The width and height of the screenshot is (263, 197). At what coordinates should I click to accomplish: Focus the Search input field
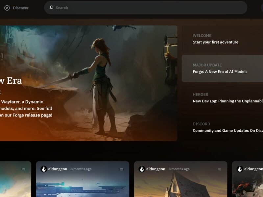pyautogui.click(x=148, y=8)
